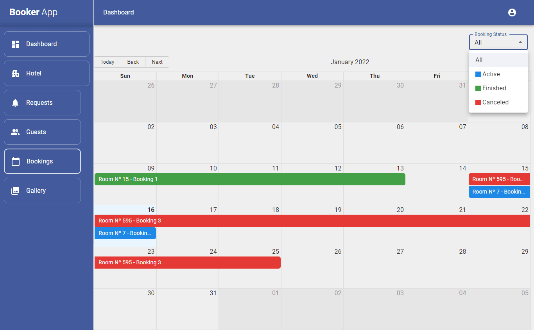Filter by Finished booking status
534x330 pixels.
(494, 88)
